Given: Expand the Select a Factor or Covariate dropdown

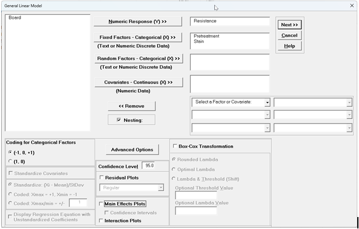Looking at the screenshot, I should 266,103.
